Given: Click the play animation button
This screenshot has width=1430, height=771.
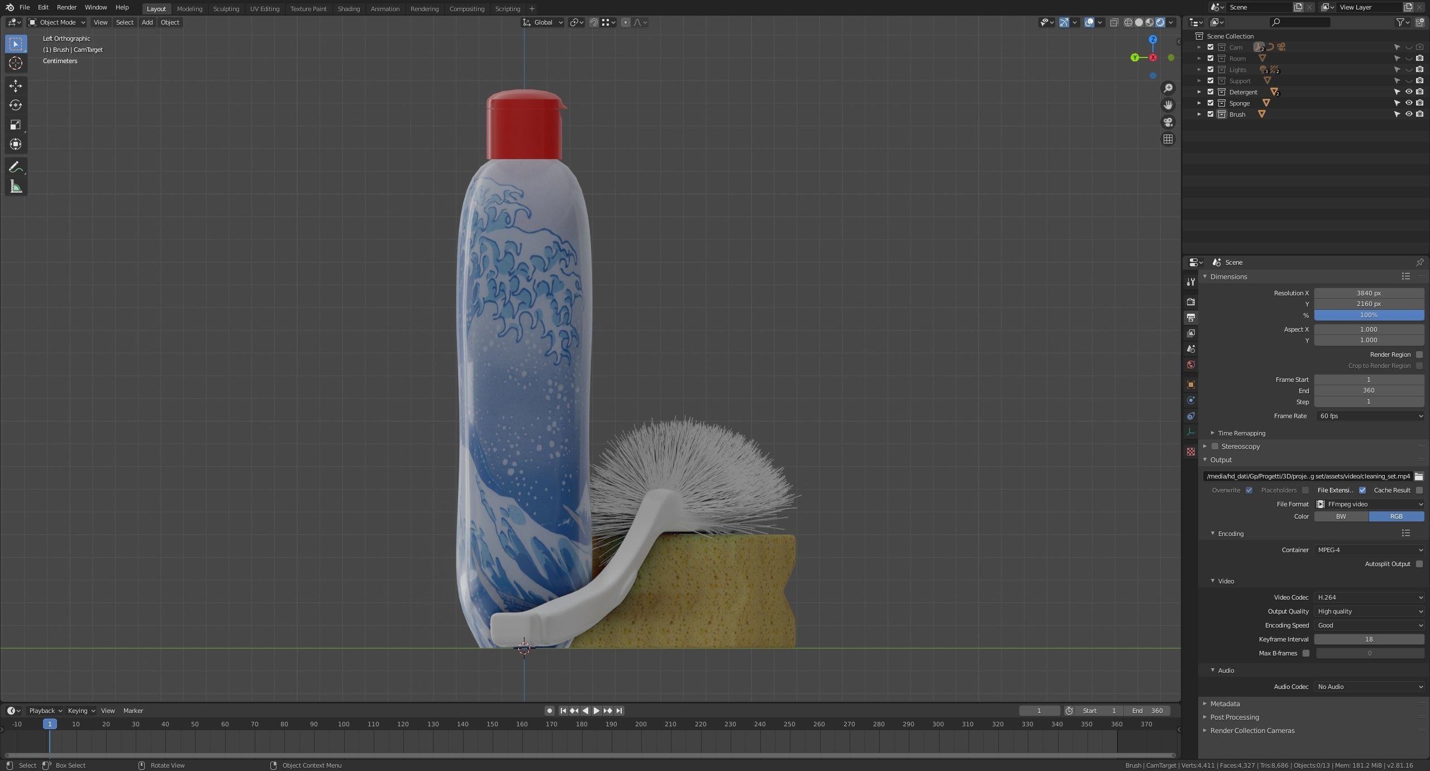Looking at the screenshot, I should 596,711.
